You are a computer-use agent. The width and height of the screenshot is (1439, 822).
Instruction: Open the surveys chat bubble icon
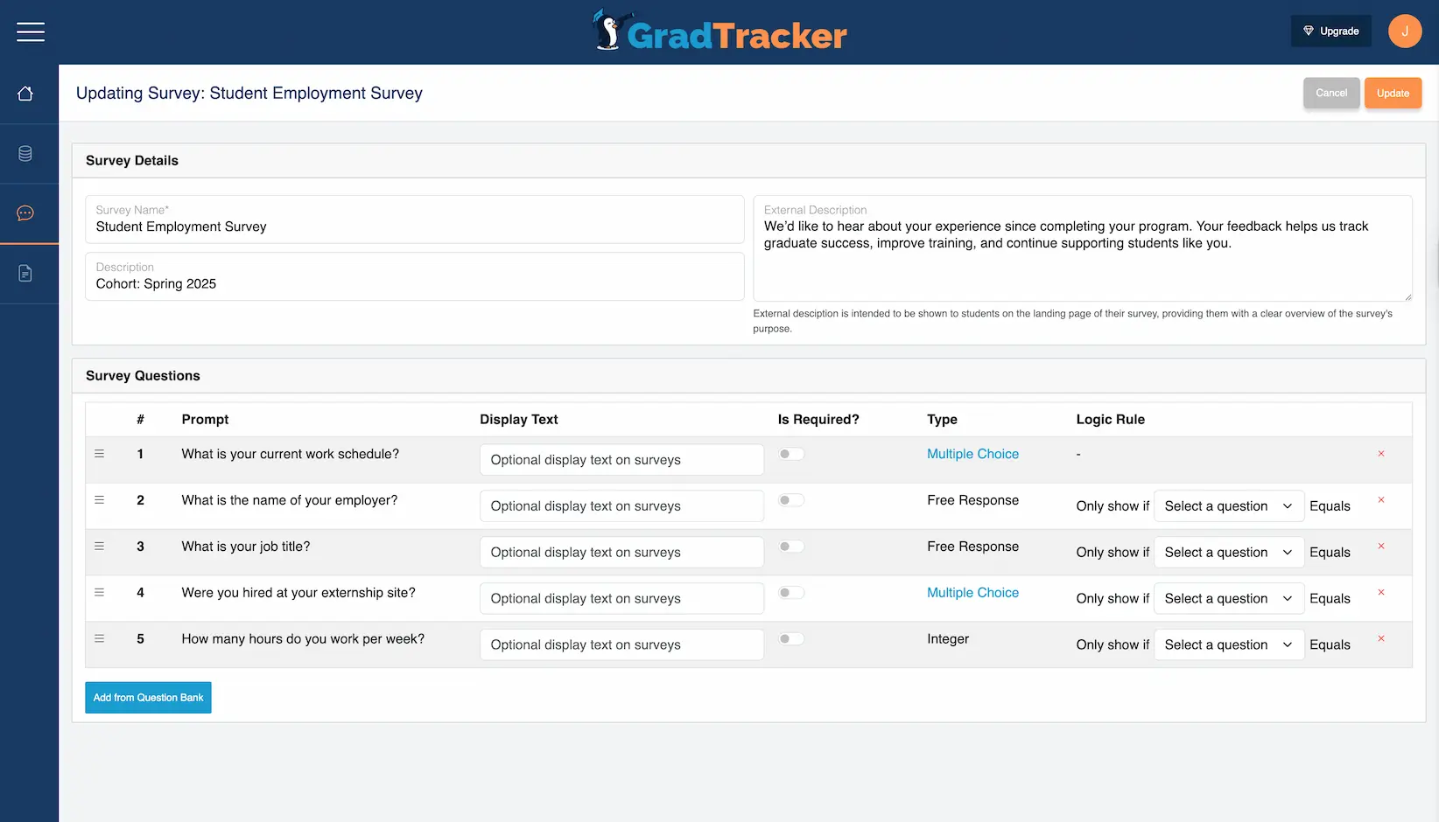coord(25,213)
